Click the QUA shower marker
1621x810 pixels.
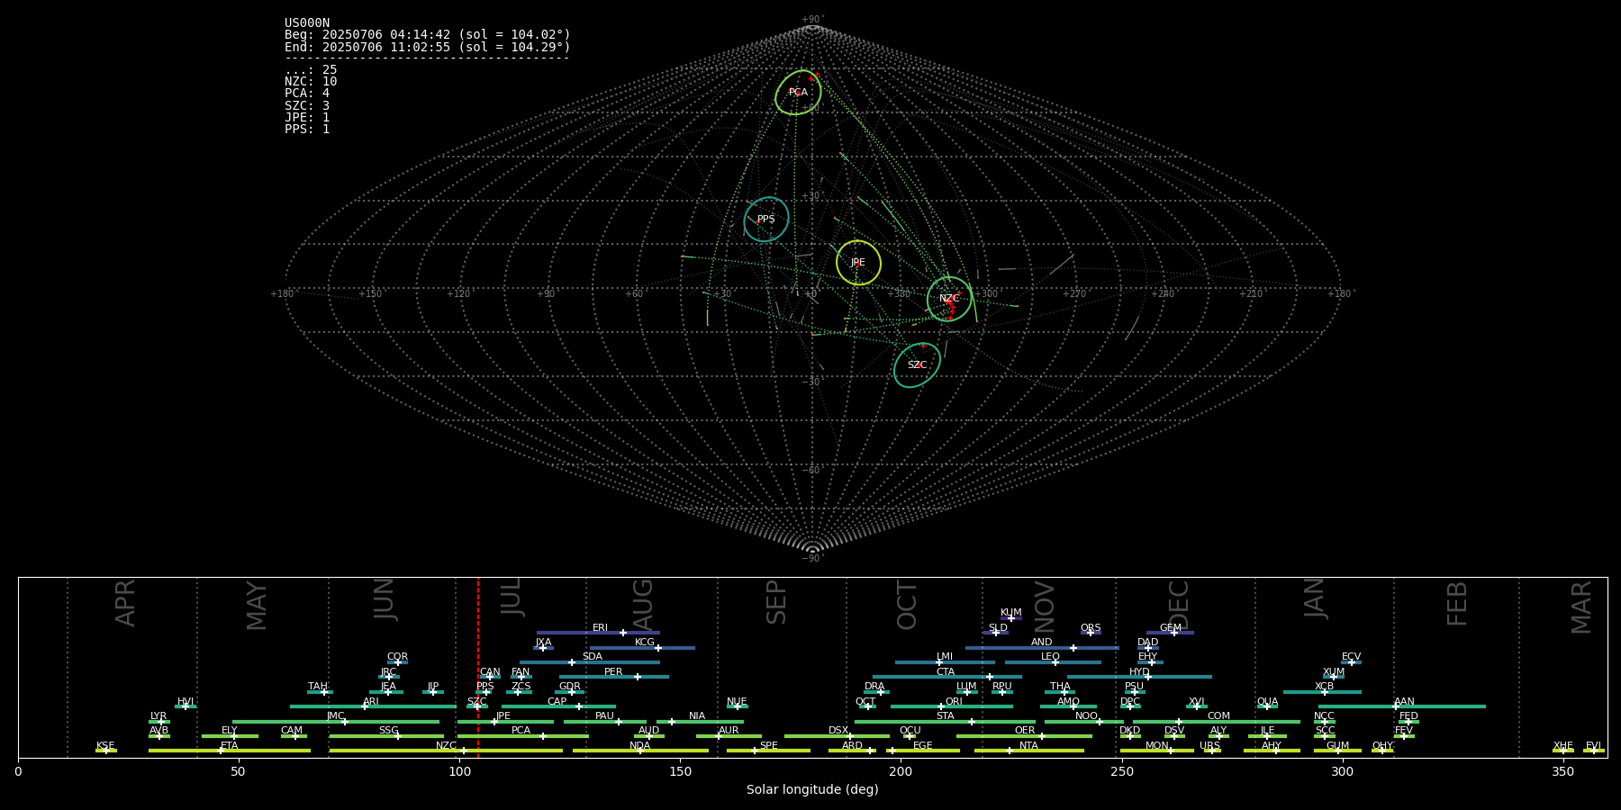point(1266,706)
